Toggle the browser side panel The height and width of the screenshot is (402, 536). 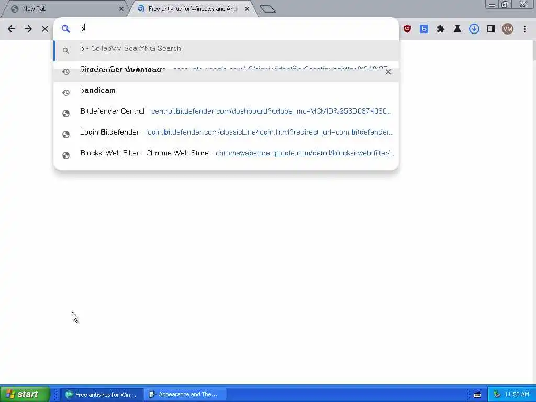point(491,29)
